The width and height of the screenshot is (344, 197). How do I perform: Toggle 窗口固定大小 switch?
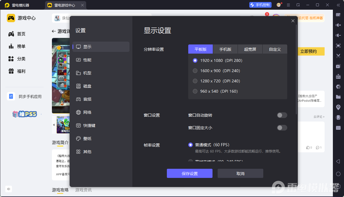coord(282,128)
